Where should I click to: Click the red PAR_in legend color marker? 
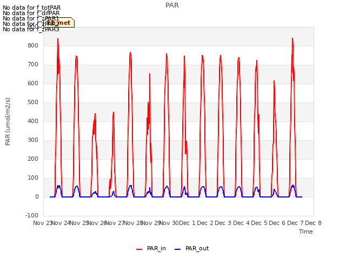pyautogui.click(x=139, y=249)
